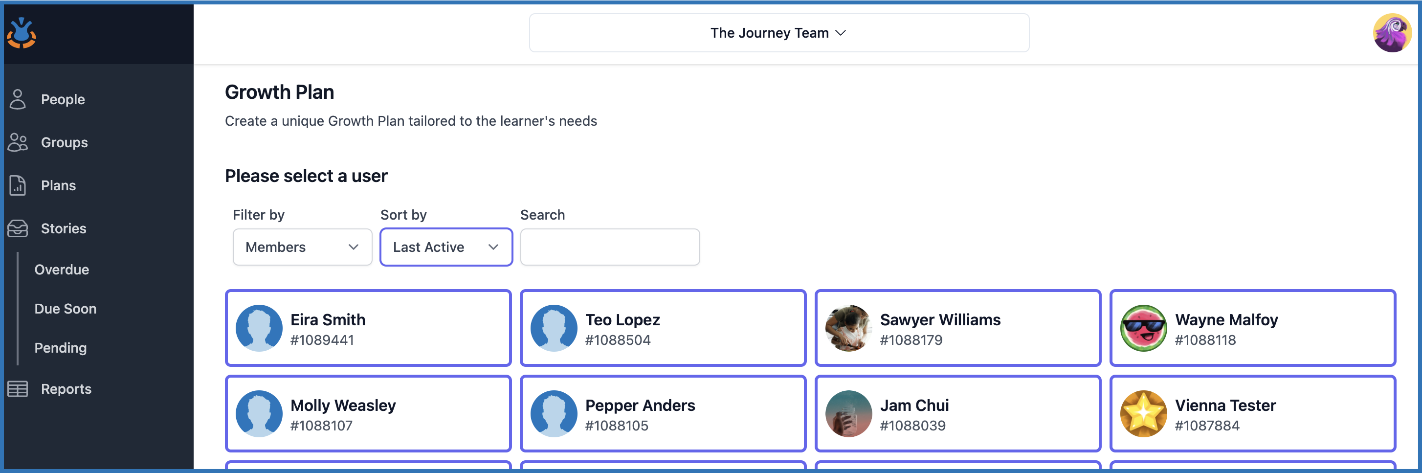Click the app logo in the sidebar
Viewport: 1422px width, 473px height.
[x=22, y=34]
